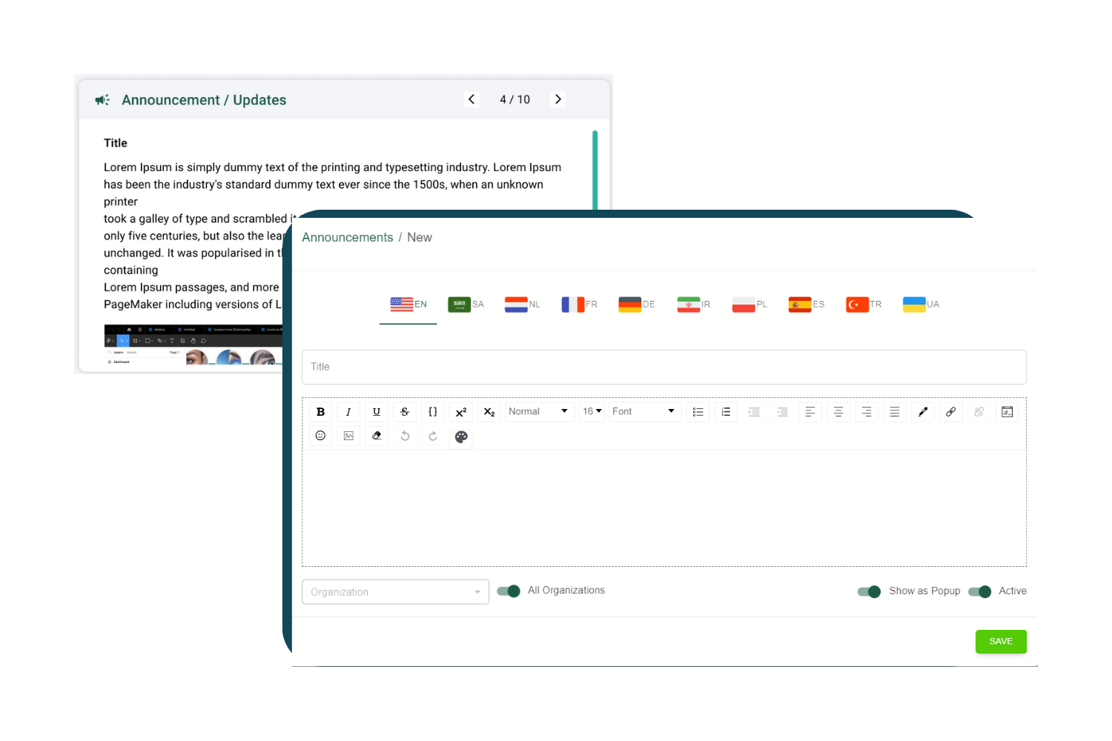Select the TR language tab
The height and width of the screenshot is (741, 1112).
864,305
